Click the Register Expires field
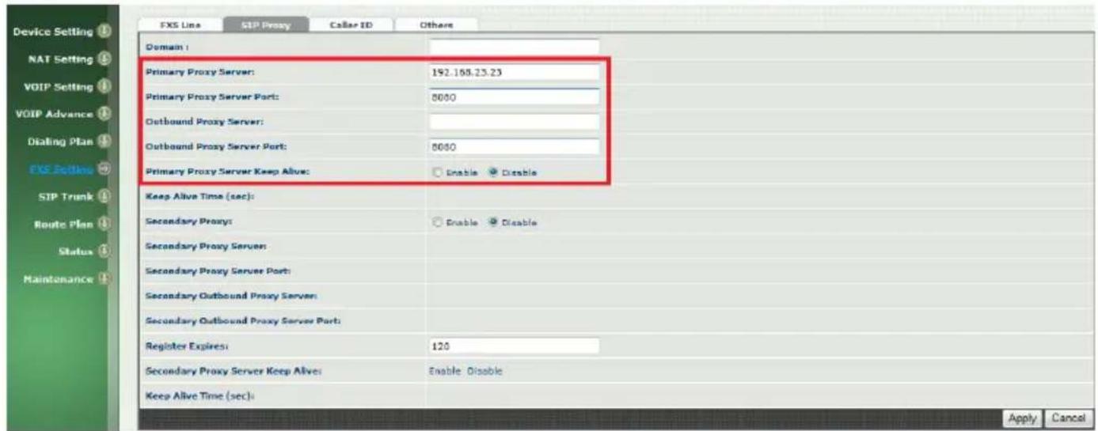1098x431 pixels. pos(514,346)
